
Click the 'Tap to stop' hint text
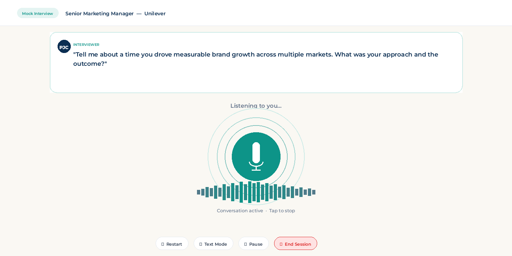(x=282, y=210)
